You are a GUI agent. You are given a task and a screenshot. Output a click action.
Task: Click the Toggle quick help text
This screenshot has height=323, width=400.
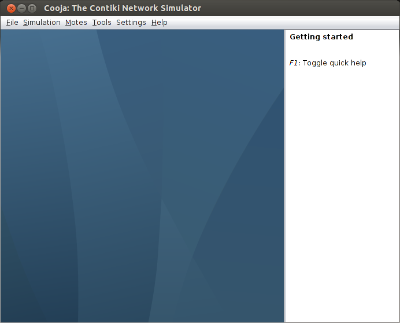tap(334, 63)
